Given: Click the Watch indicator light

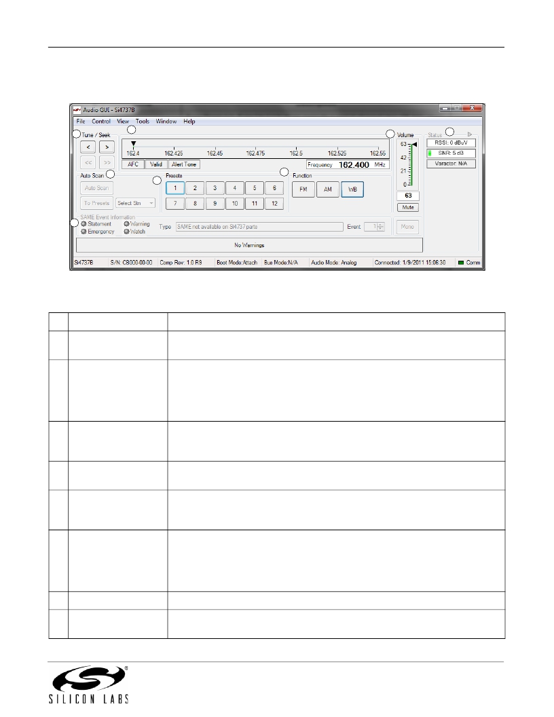Looking at the screenshot, I should (x=126, y=232).
